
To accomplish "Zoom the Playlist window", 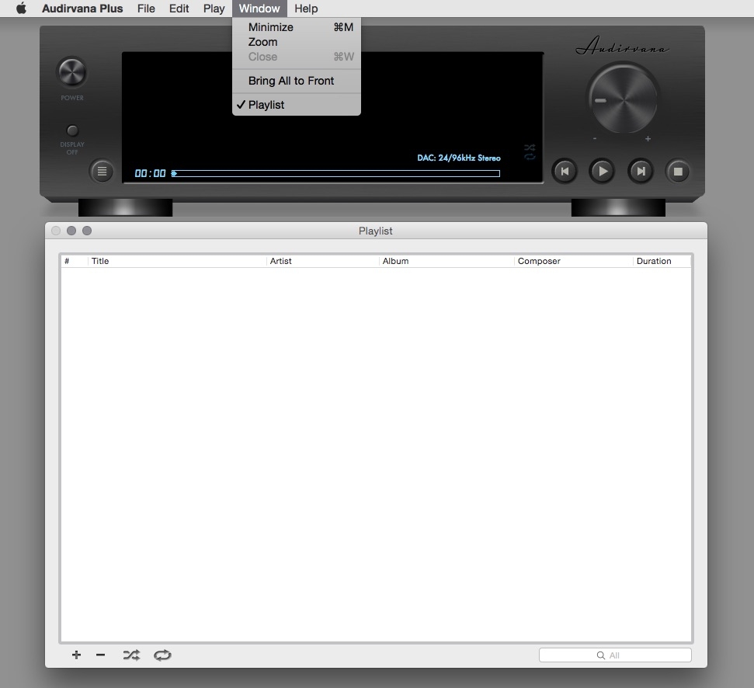I will pos(87,231).
